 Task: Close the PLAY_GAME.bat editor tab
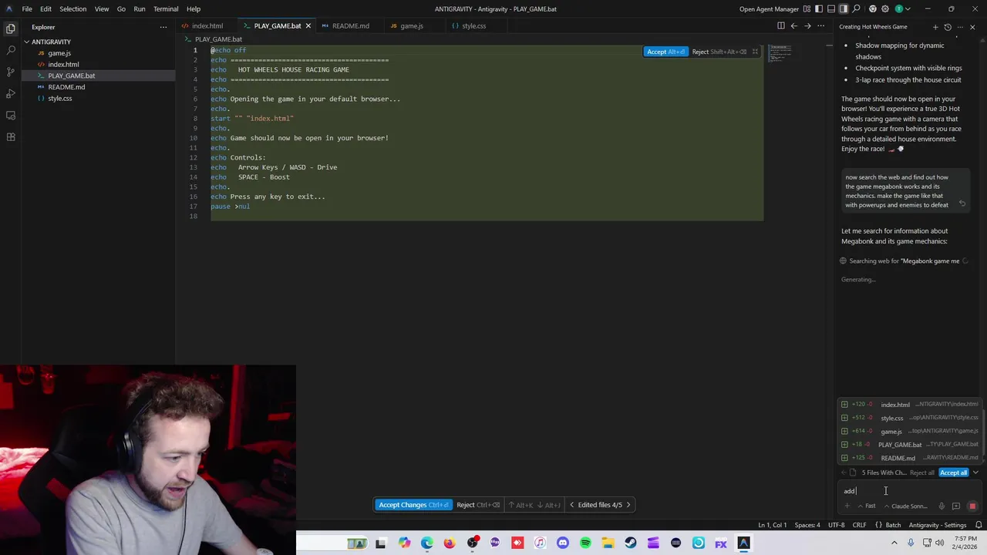(x=308, y=25)
